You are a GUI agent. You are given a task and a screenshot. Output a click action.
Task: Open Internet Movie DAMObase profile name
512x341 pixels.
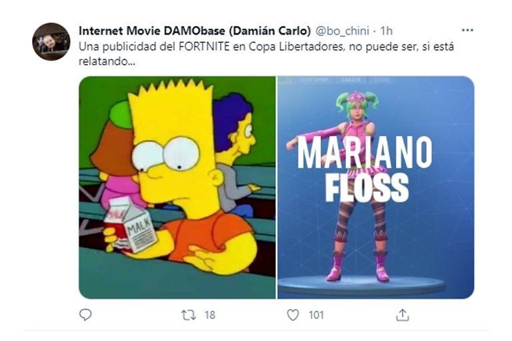193,31
